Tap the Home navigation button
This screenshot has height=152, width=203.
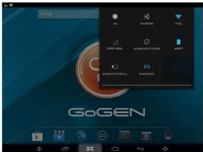click(115, 149)
